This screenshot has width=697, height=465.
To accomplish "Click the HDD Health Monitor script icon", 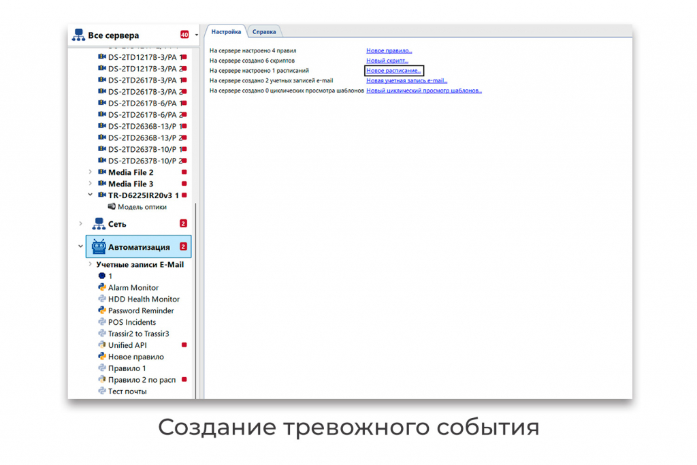I will [102, 299].
